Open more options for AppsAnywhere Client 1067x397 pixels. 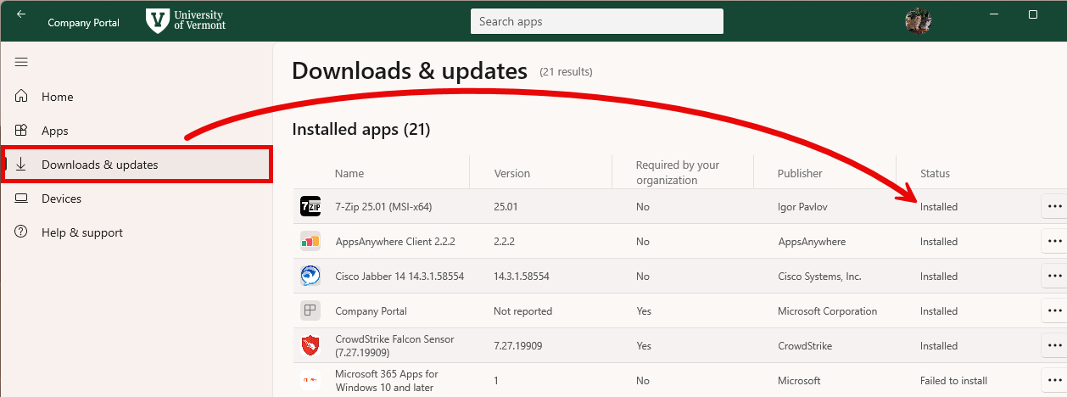pos(1054,241)
